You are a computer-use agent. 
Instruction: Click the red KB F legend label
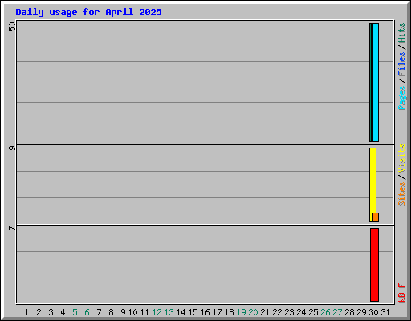[401, 293]
